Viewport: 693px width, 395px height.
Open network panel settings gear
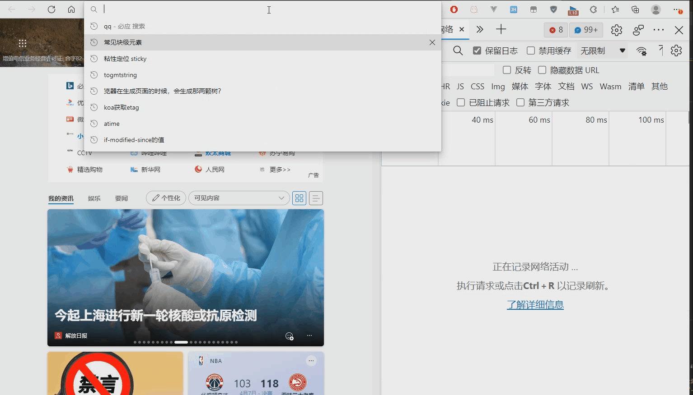pyautogui.click(x=676, y=51)
